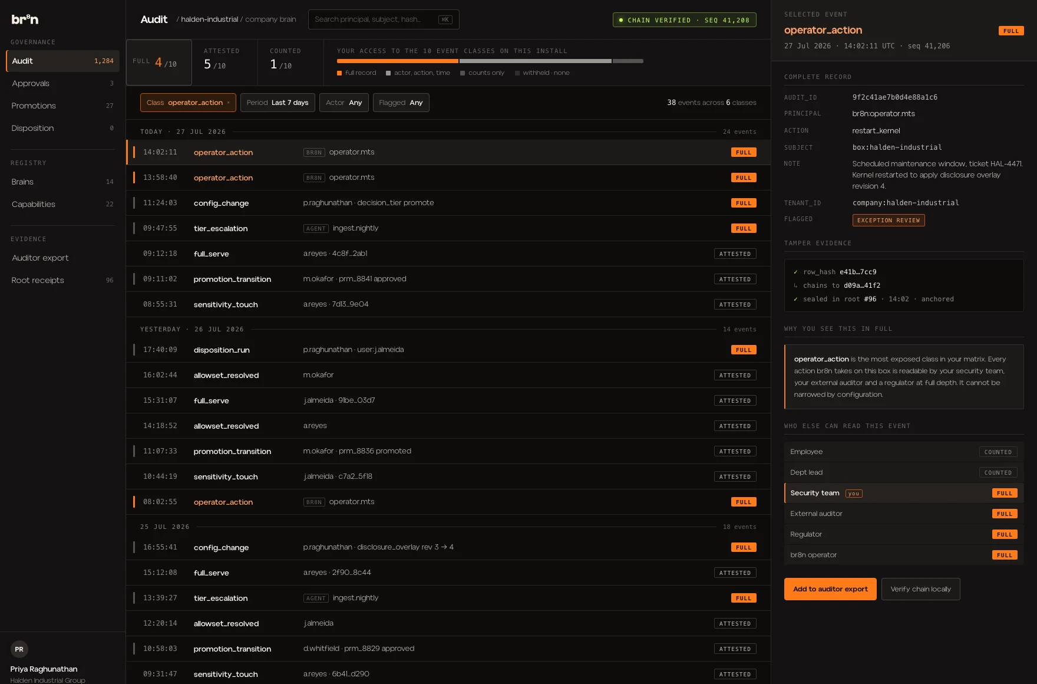Select the 09:47:55 tier_escalation event

tap(448, 228)
